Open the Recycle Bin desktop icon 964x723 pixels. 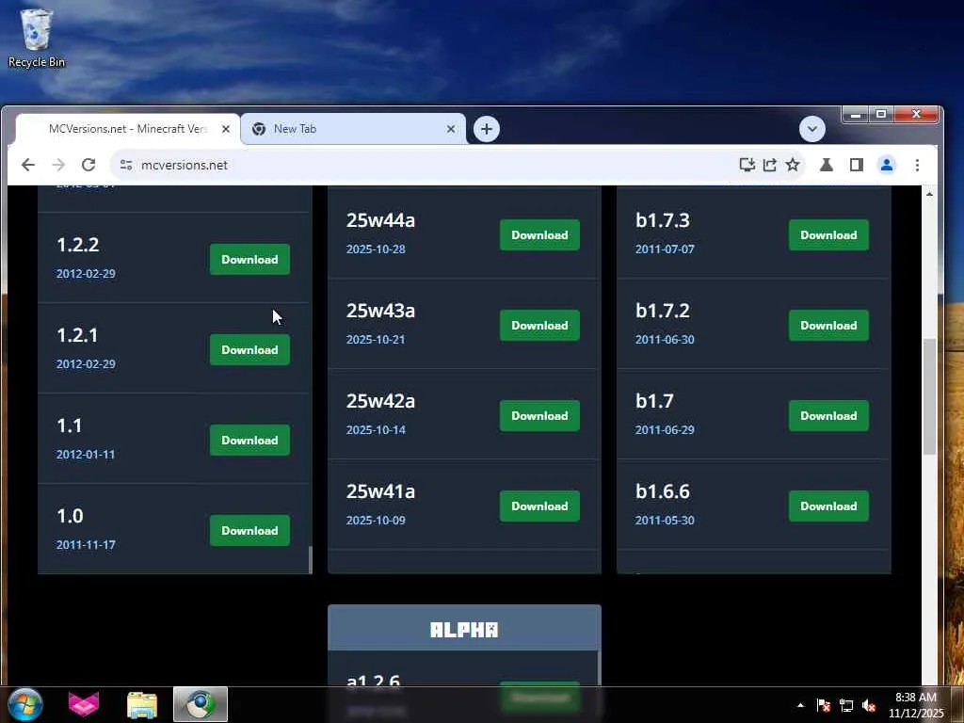[x=37, y=38]
